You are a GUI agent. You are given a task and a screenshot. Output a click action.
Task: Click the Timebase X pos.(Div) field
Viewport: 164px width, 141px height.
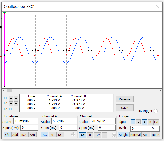coord(29,128)
